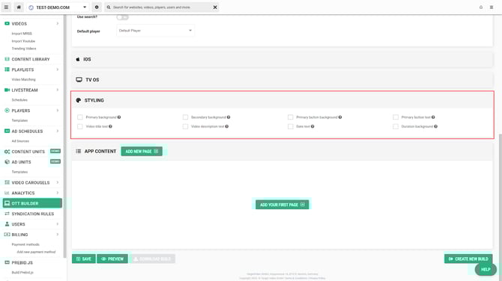Check the Primary button text checkbox
Viewport: 502px width, 281px height.
(396, 117)
